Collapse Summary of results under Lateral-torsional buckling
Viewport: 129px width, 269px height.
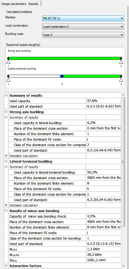(6, 167)
